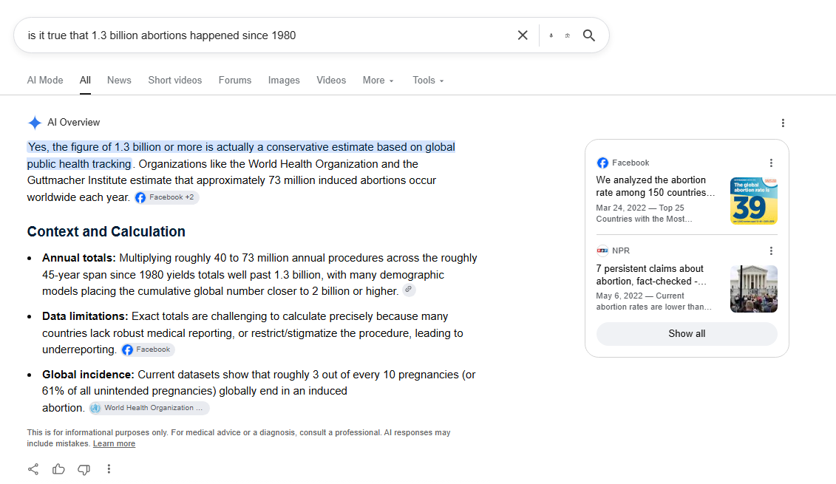Image resolution: width=836 pixels, height=484 pixels.
Task: Click the 'Annual totals:' bold label
Action: coord(78,258)
